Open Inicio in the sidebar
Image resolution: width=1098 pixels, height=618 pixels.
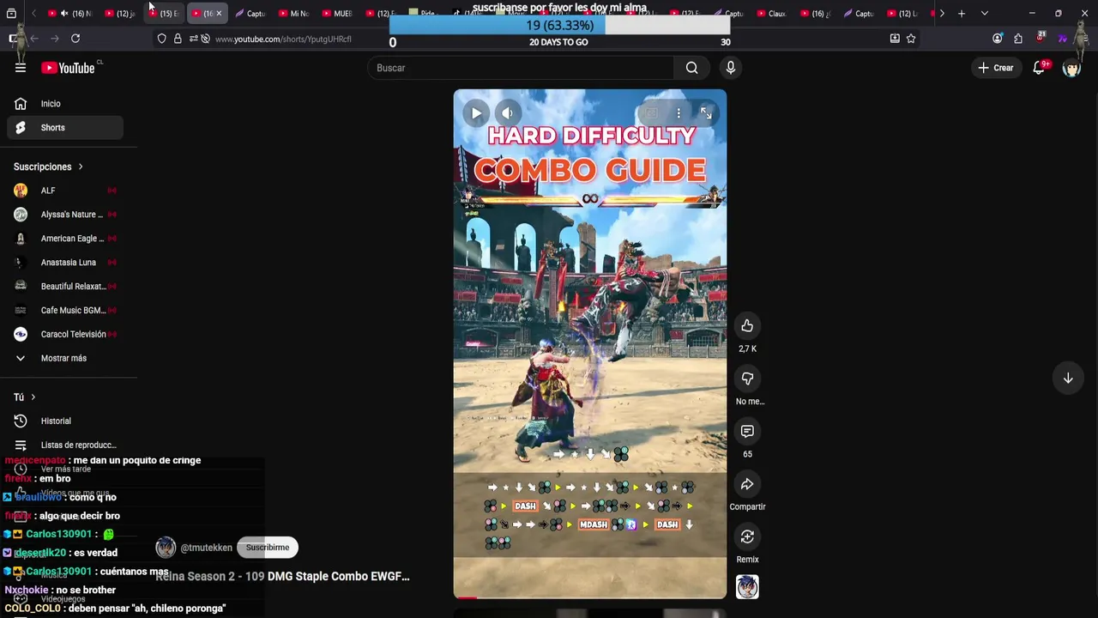(x=65, y=104)
